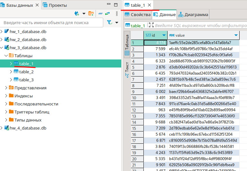Click the collapse all icon in navigator
The width and height of the screenshot is (247, 171).
100,14
